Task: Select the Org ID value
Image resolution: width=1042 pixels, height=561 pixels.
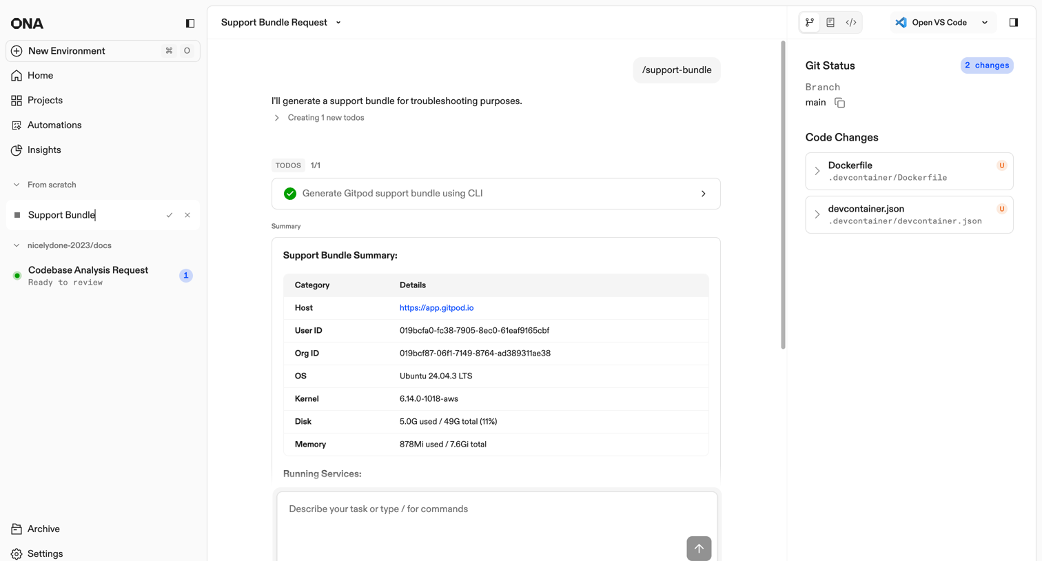Action: pyautogui.click(x=475, y=354)
